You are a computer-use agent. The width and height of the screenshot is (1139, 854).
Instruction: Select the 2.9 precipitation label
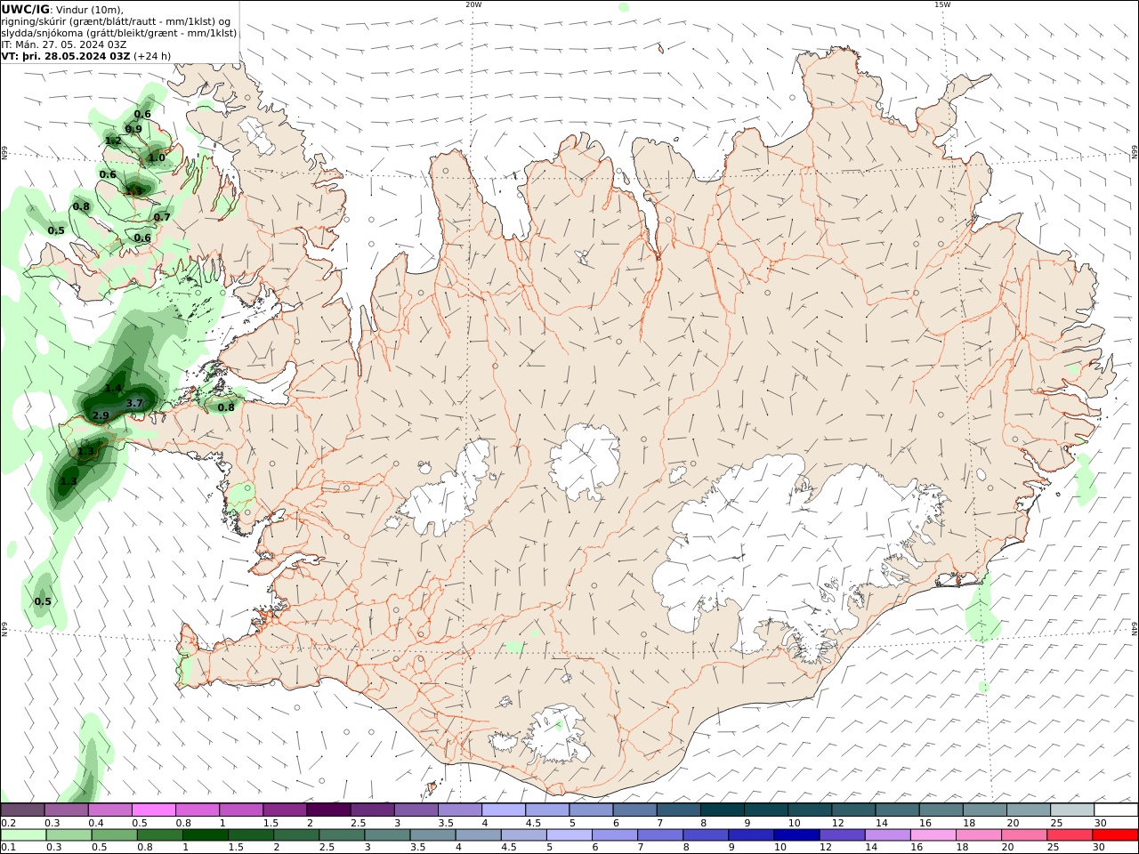click(x=101, y=415)
